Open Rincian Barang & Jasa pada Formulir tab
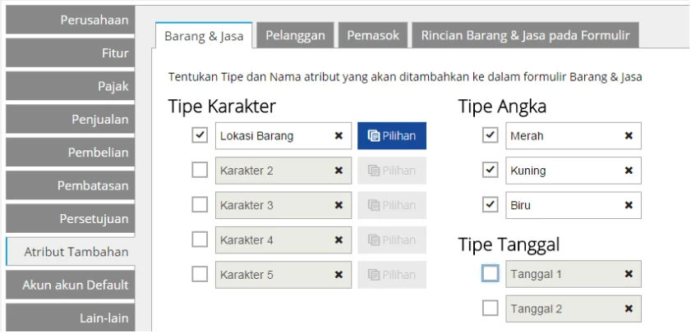 pos(525,35)
